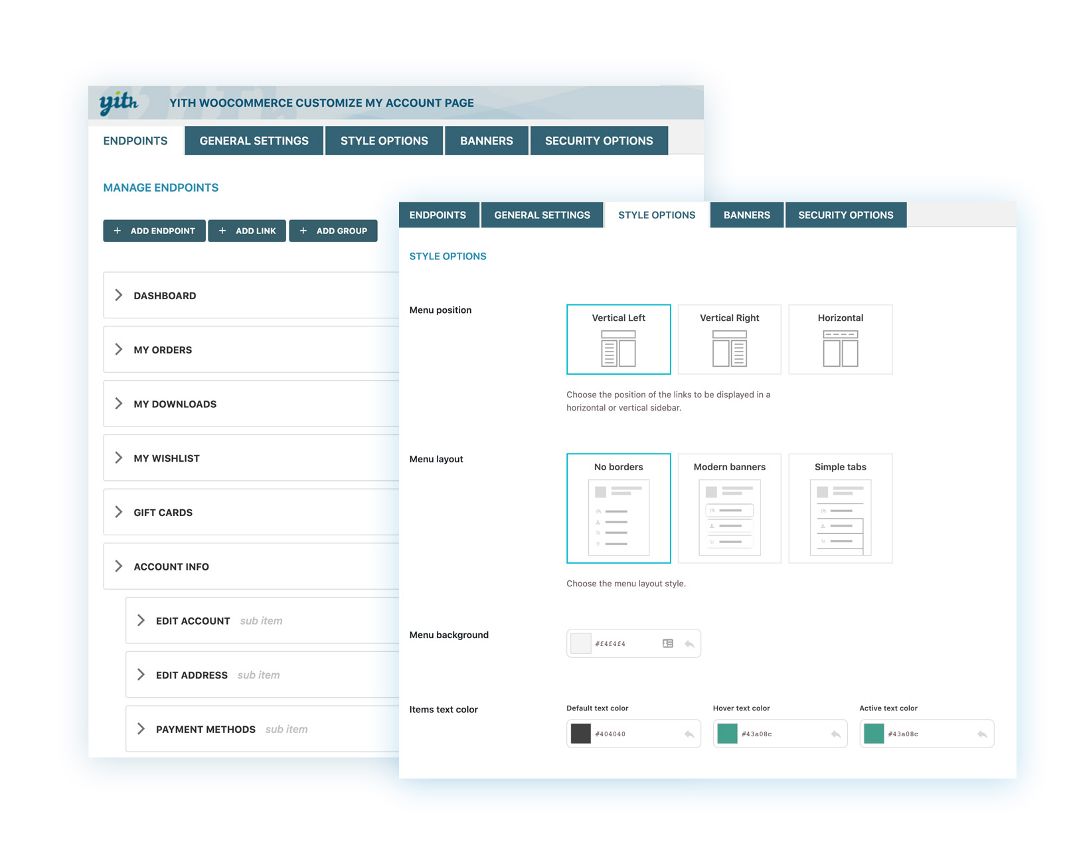Expand the Edit Account sub item
Screen dimensions: 1071x843
(x=141, y=621)
